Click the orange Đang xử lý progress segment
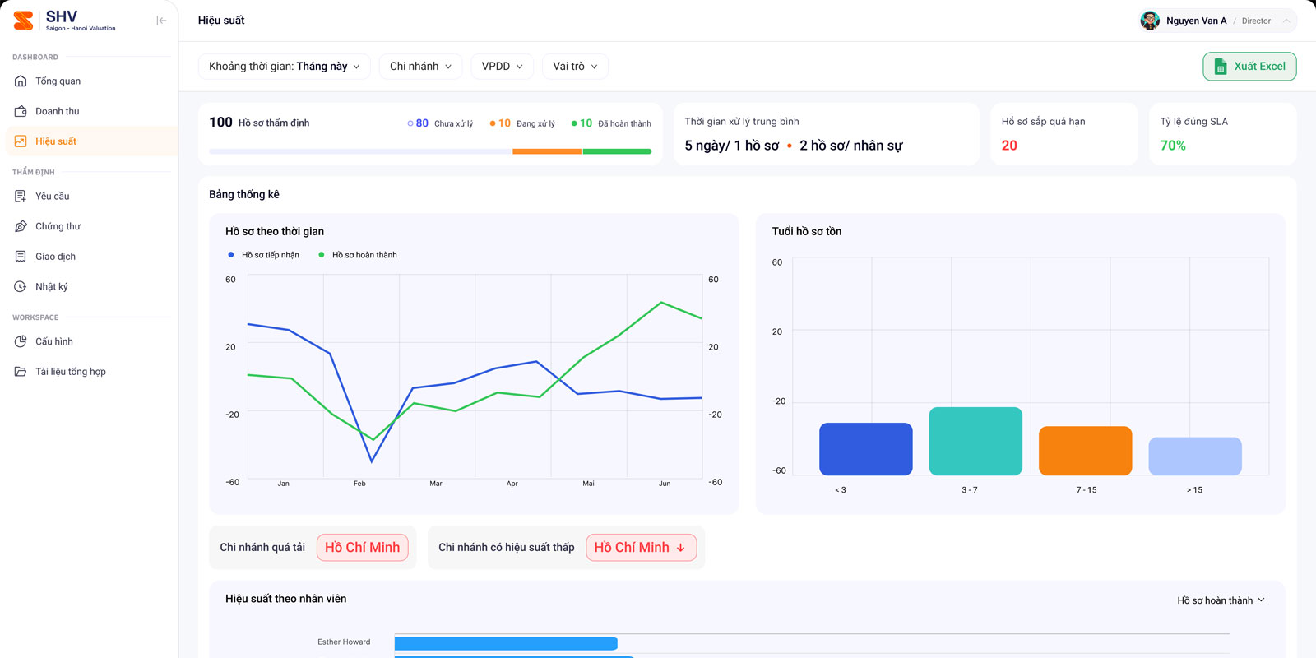 tap(547, 151)
